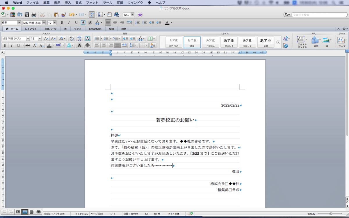Print using the printer icon

pos(34,15)
